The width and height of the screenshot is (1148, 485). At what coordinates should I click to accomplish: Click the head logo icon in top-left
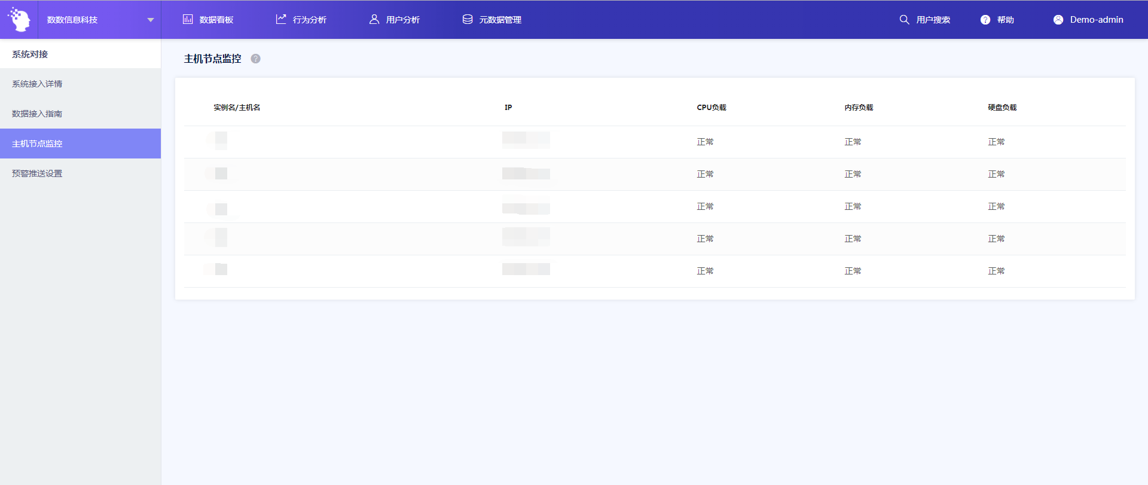pos(19,20)
